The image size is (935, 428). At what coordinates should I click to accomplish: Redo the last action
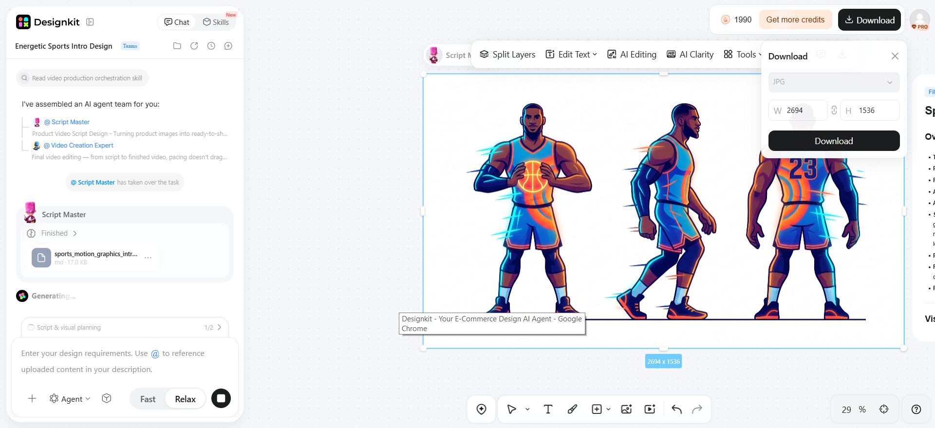tap(697, 409)
